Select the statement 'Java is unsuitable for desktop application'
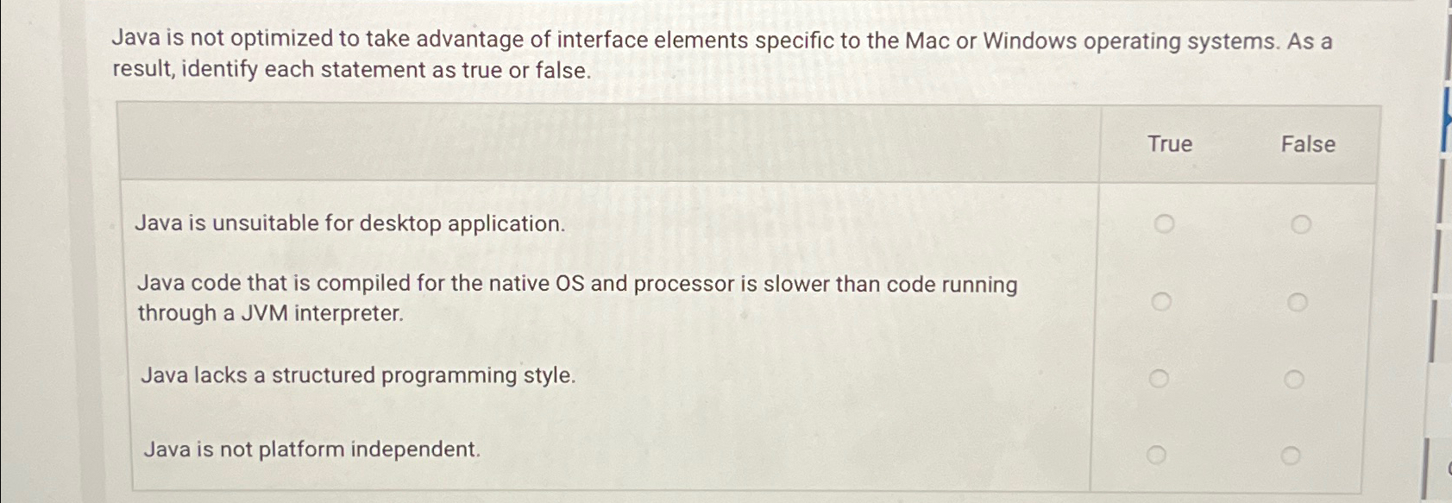The height and width of the screenshot is (503, 1452). click(x=349, y=223)
